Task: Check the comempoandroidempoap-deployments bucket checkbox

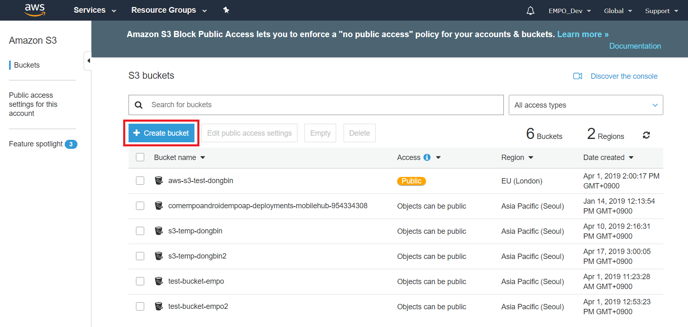Action: 140,206
